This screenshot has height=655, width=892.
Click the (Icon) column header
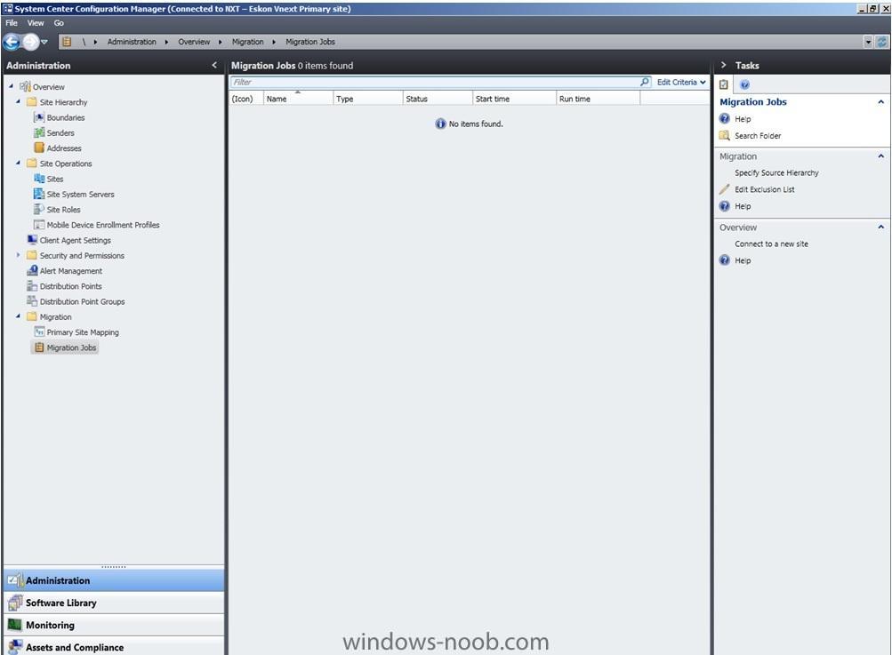[x=245, y=99]
